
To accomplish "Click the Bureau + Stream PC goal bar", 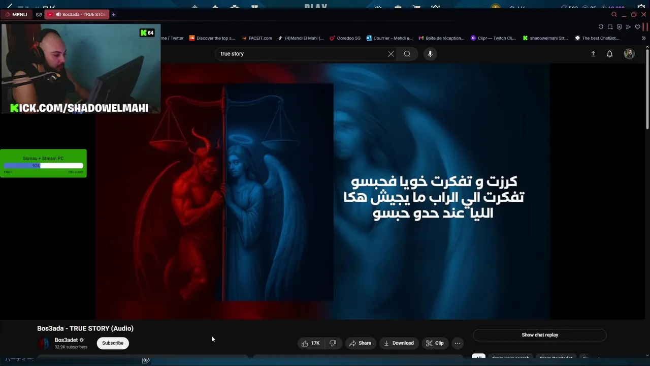I will pos(43,163).
